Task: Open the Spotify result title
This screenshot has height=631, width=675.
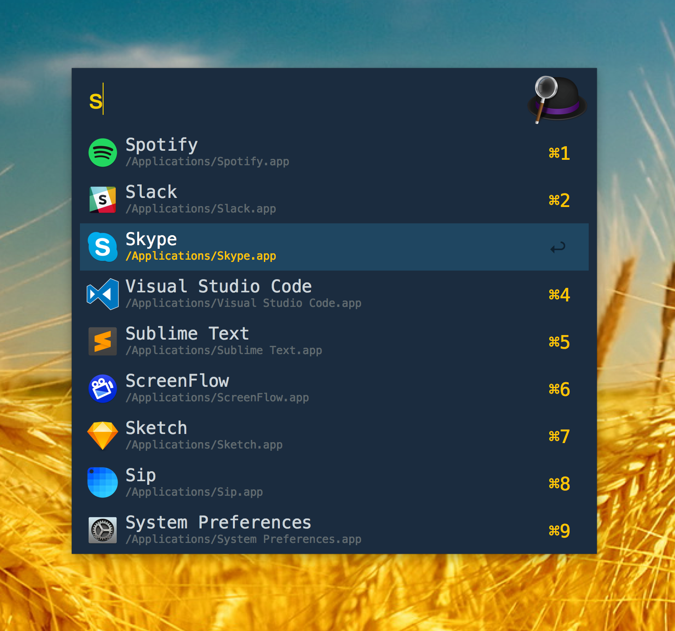Action: tap(162, 145)
